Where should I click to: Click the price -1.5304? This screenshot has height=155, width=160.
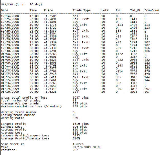click(50, 34)
